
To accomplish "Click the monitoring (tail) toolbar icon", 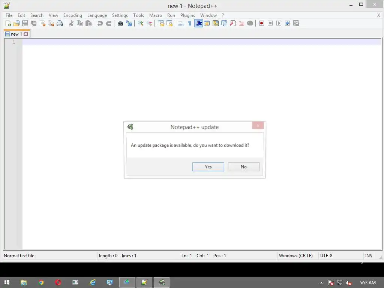I will (250, 23).
